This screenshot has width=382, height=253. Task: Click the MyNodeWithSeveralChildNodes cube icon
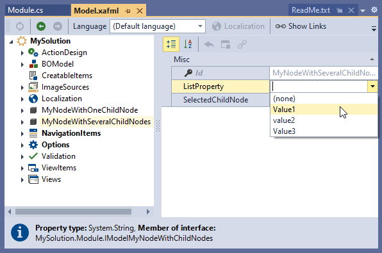(33, 122)
